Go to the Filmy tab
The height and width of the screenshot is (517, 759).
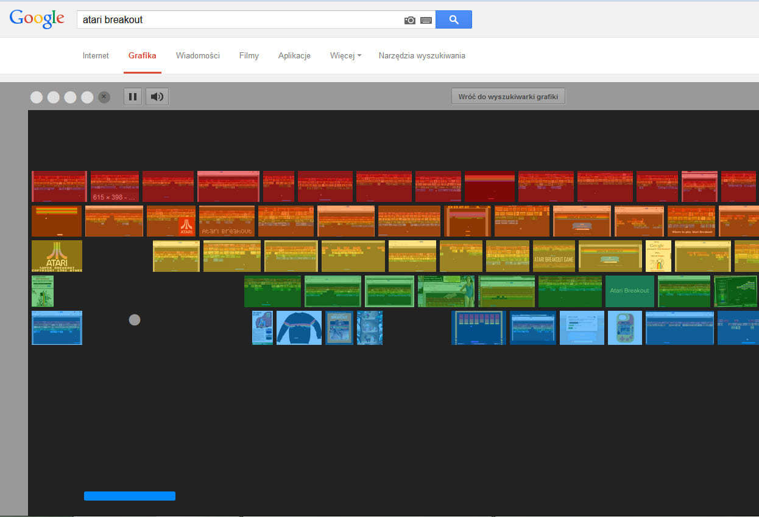[249, 55]
